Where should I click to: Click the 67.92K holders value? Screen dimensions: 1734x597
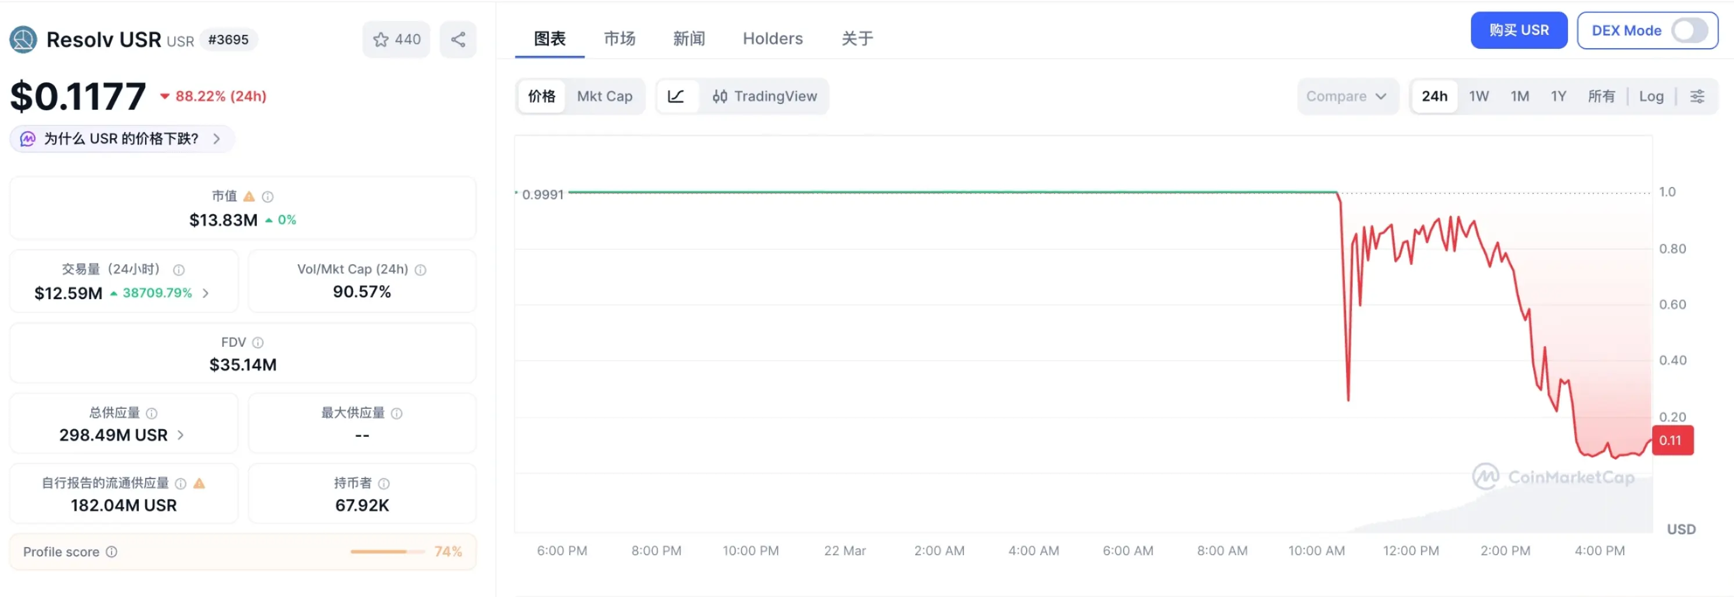[362, 505]
